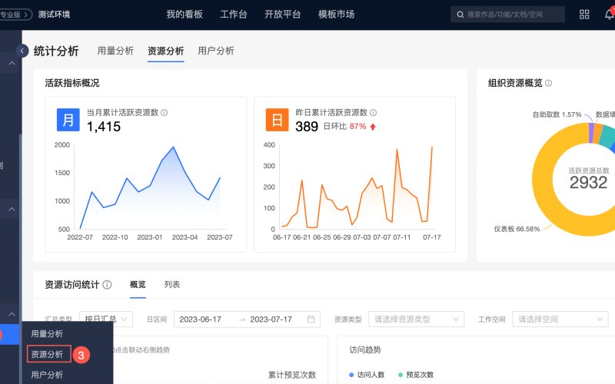The height and width of the screenshot is (384, 615).
Task: Open notifications bell icon
Action: (610, 14)
